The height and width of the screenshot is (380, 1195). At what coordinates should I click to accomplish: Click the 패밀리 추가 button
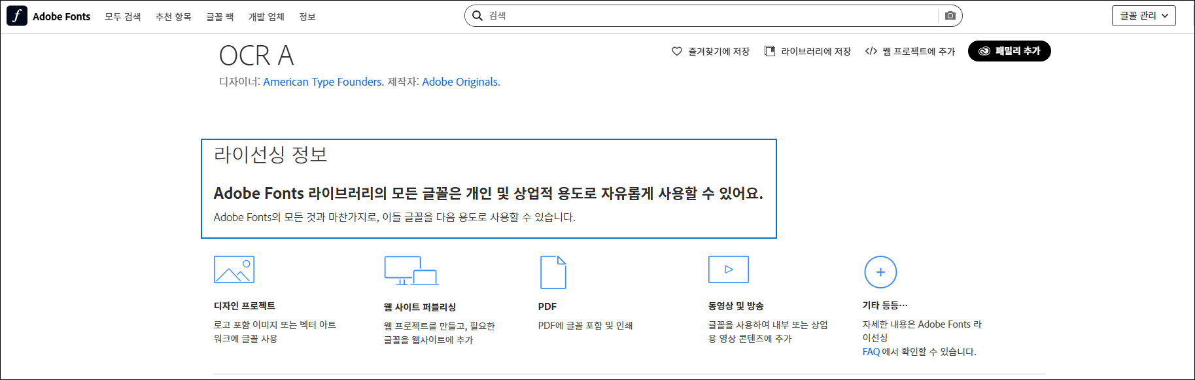(x=1009, y=51)
